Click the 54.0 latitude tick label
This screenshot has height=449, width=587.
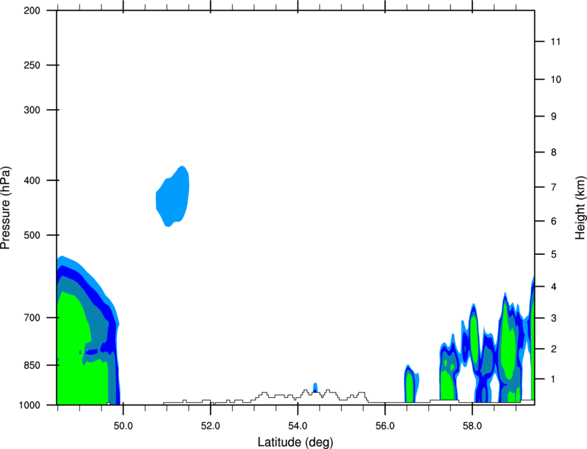pos(298,426)
